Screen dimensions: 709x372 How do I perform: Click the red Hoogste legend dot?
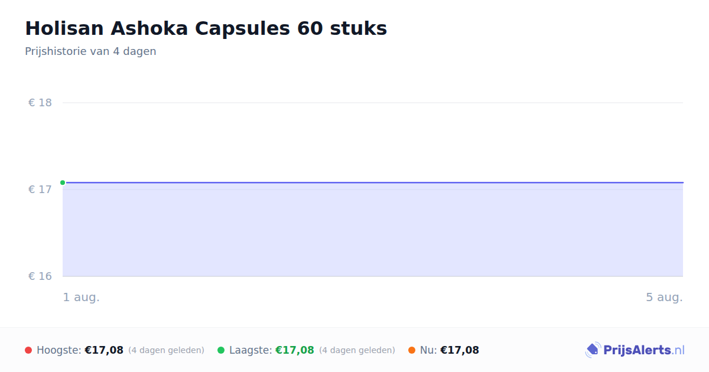point(28,350)
